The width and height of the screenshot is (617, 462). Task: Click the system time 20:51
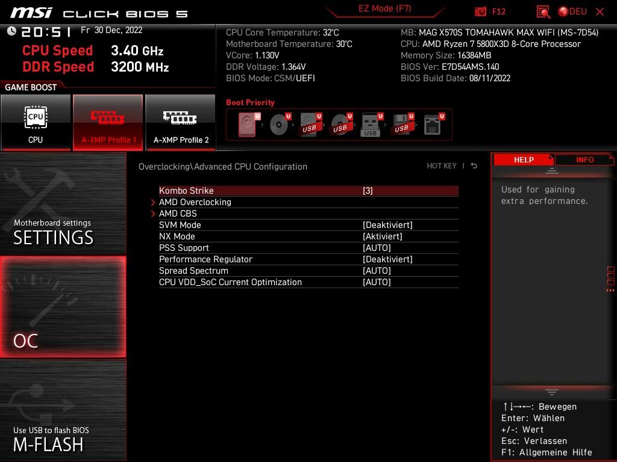[x=46, y=31]
